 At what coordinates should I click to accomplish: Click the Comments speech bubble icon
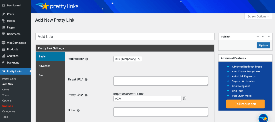coord(3,34)
